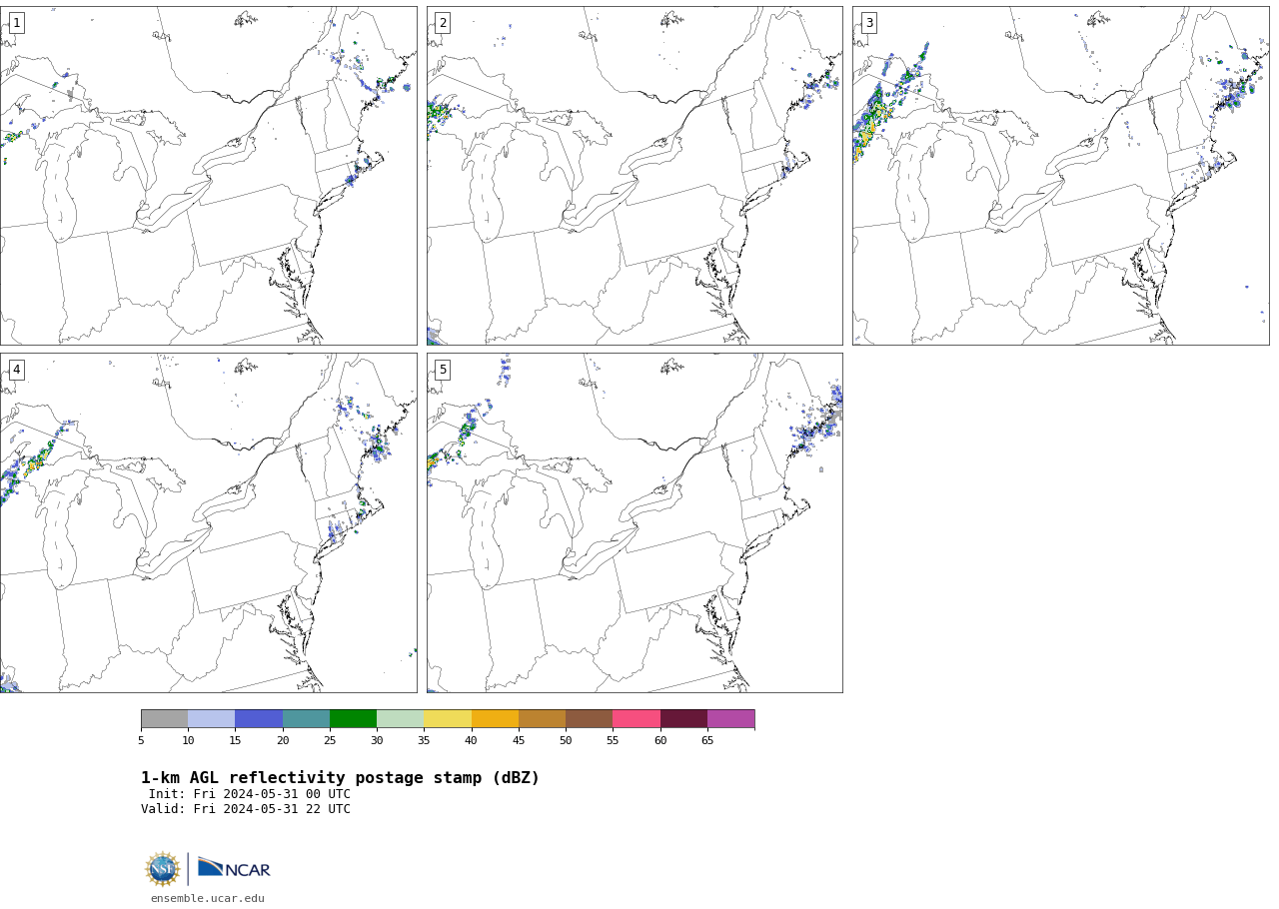Open ensemble member 4 map panel

(209, 522)
